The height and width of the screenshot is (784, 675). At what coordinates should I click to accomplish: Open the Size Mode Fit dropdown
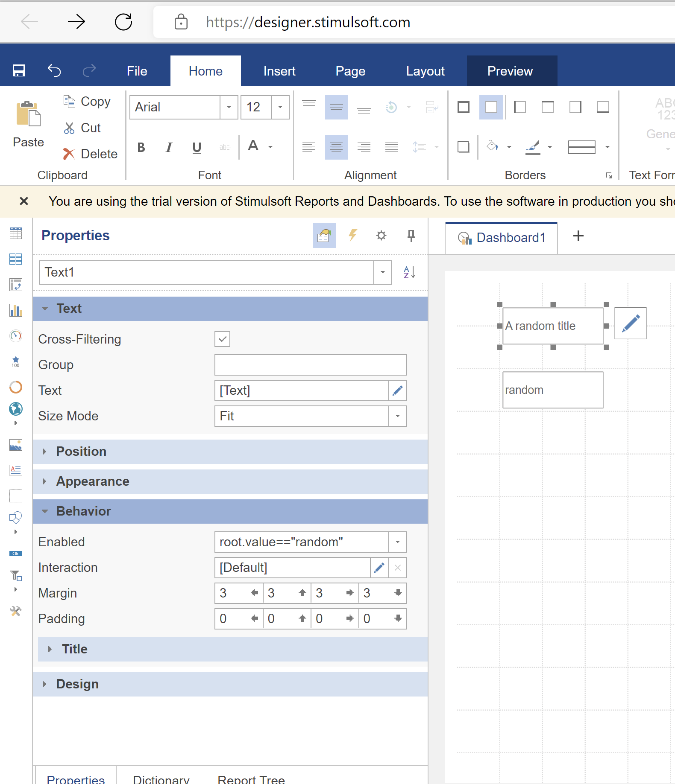point(398,416)
